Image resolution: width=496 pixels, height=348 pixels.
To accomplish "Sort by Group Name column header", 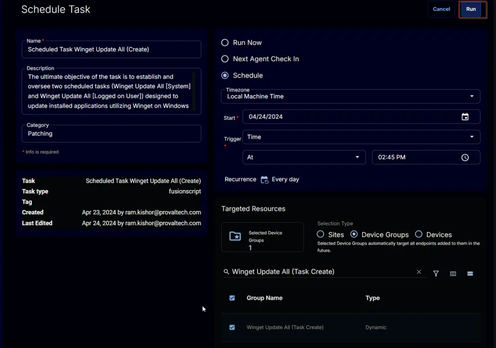I will [x=264, y=298].
